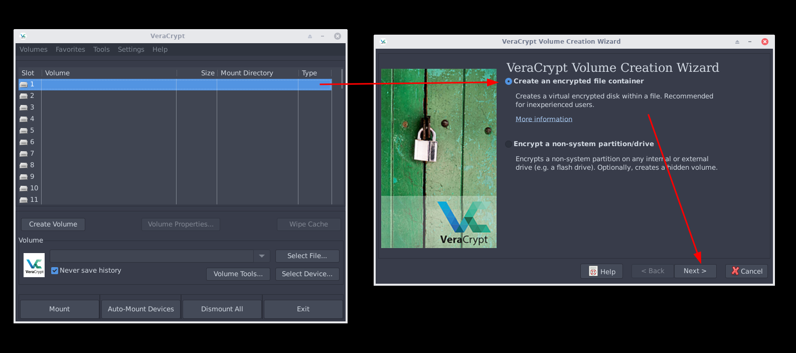Expand the volume path dropdown arrow
Image resolution: width=796 pixels, height=353 pixels.
click(262, 256)
